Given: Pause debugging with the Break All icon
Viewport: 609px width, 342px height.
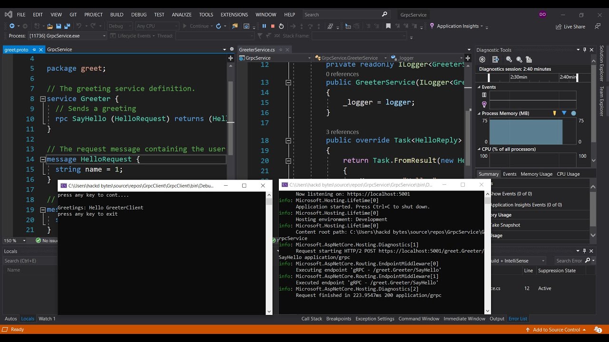Looking at the screenshot, I should tap(264, 26).
